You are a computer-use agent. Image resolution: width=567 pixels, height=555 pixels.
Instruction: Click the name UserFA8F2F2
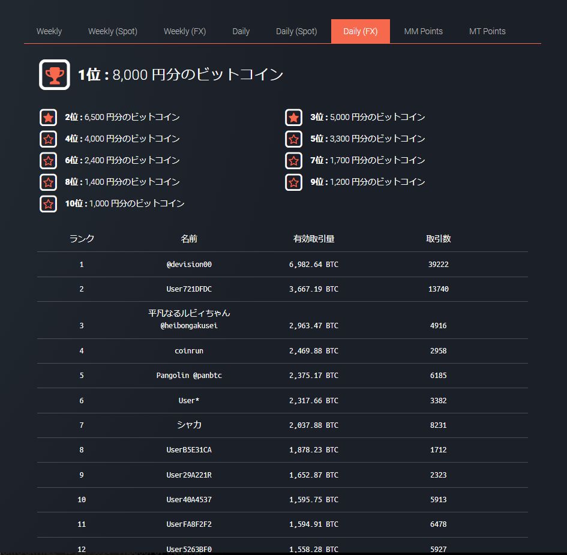[x=189, y=524]
